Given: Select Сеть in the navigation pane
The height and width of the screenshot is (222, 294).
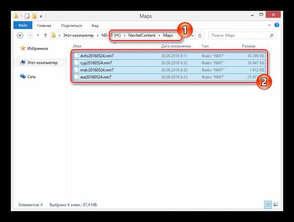Looking at the screenshot, I should 31,76.
